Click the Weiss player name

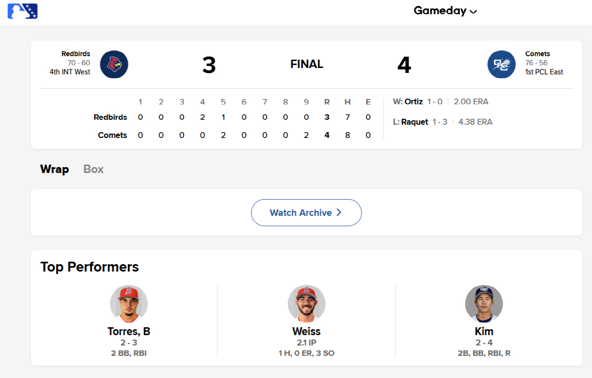tap(306, 331)
